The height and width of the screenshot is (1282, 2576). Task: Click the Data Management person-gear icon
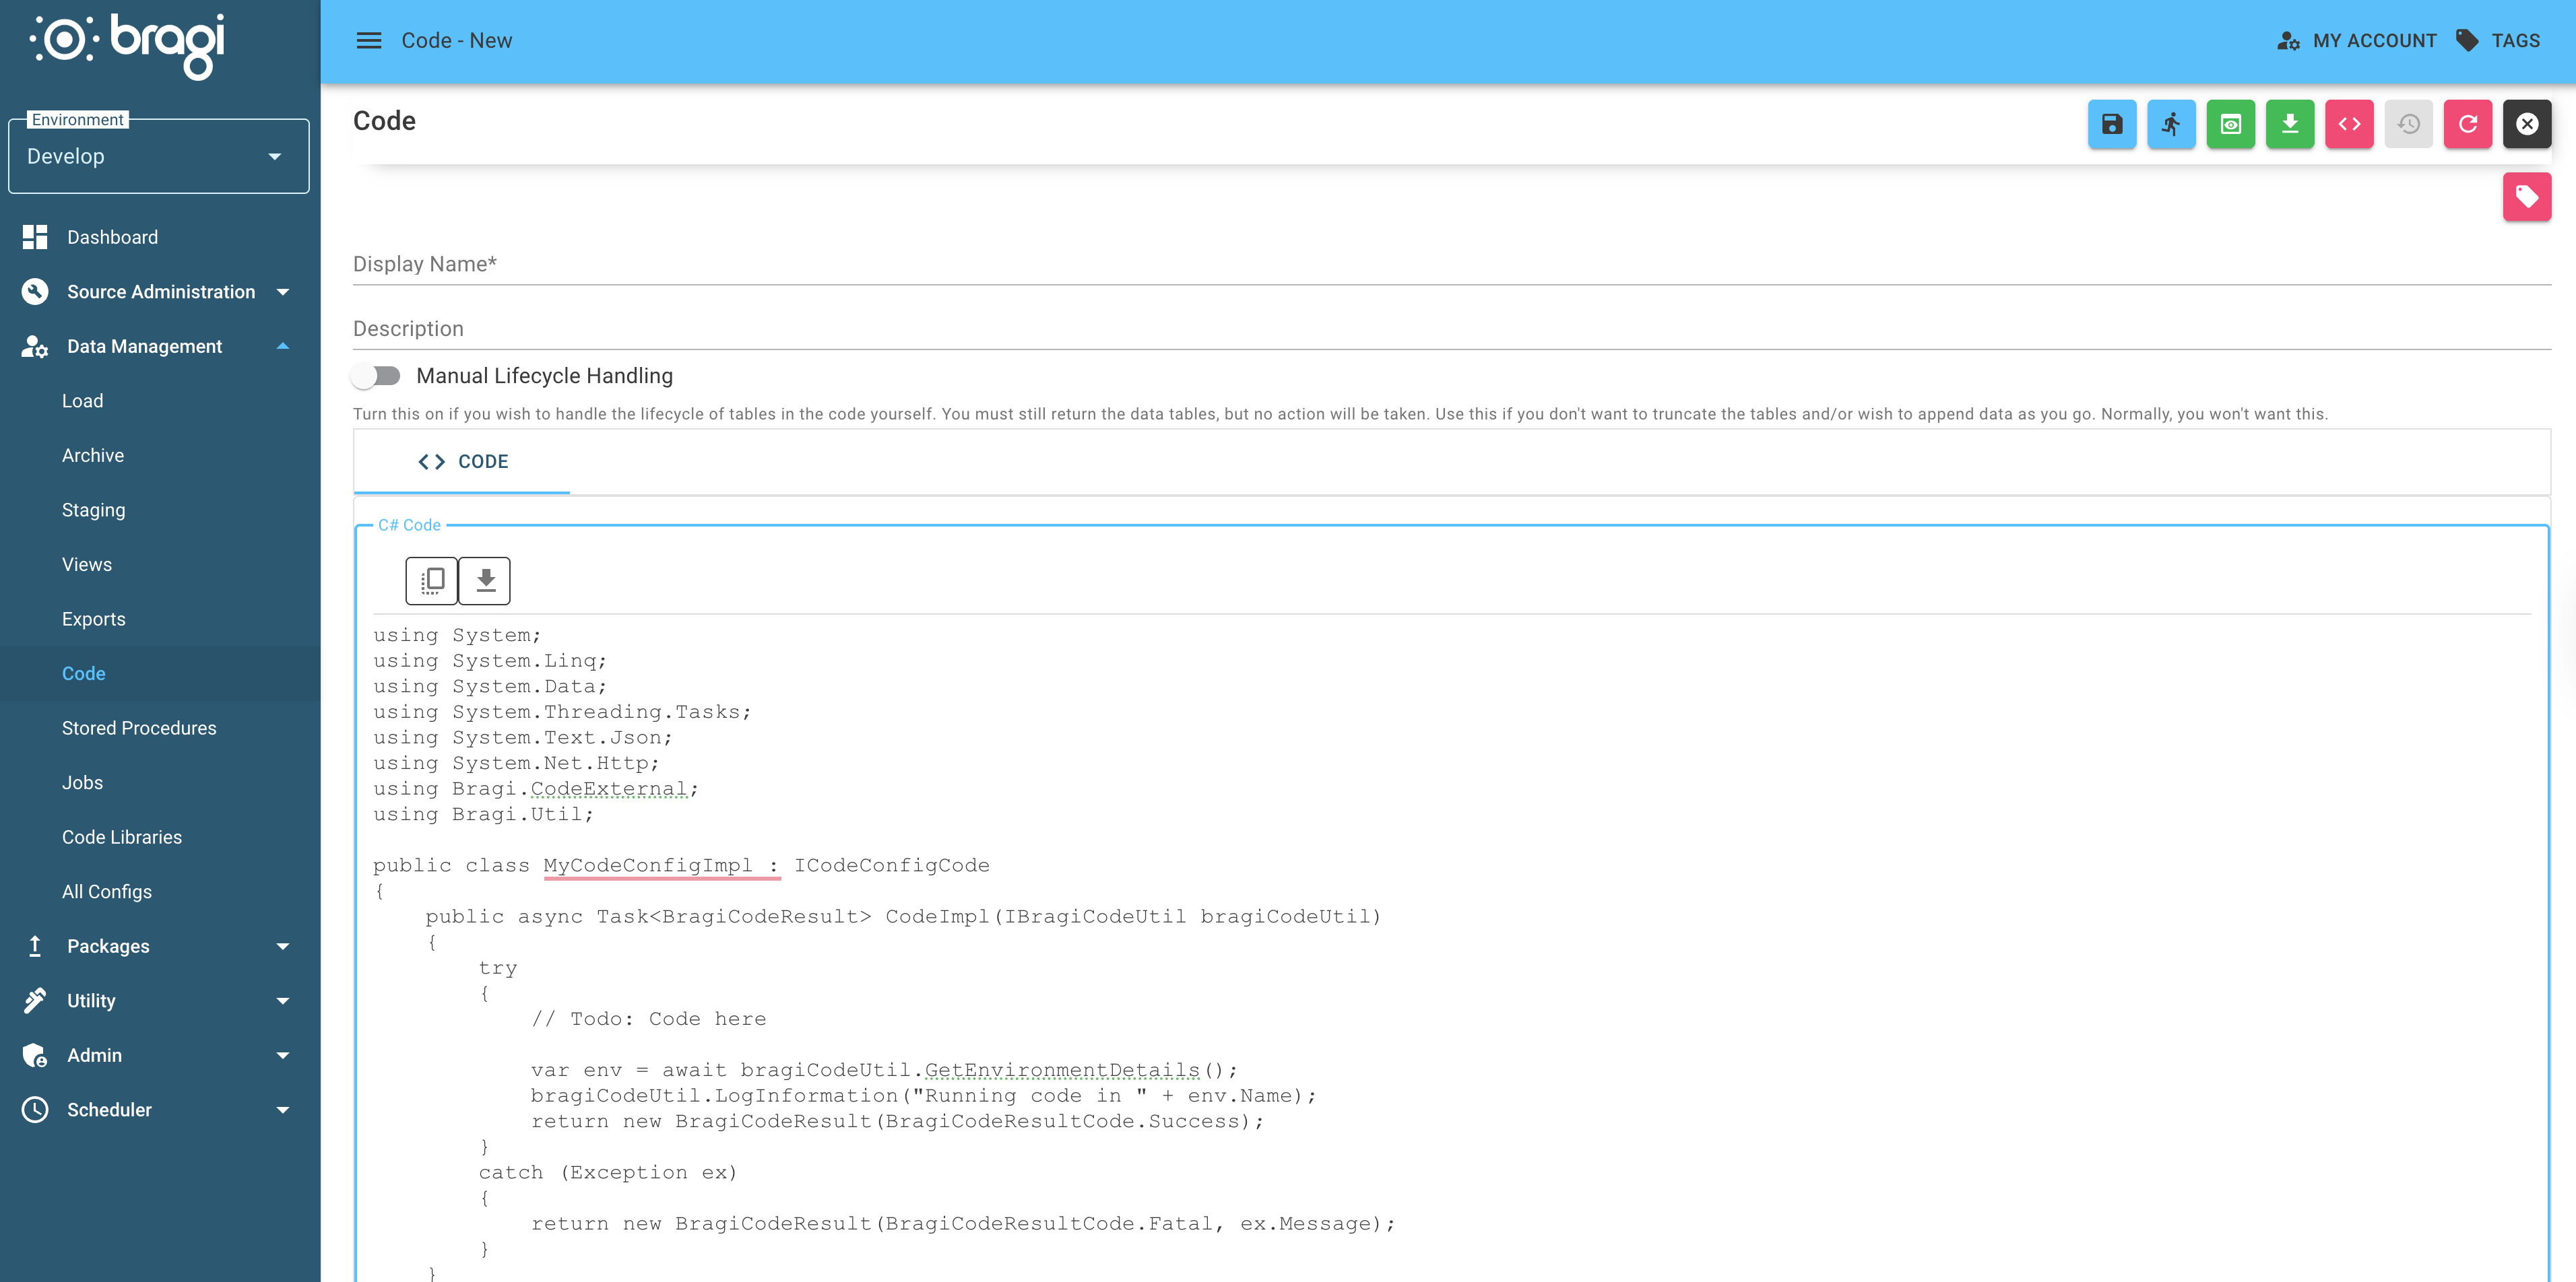pyautogui.click(x=35, y=347)
